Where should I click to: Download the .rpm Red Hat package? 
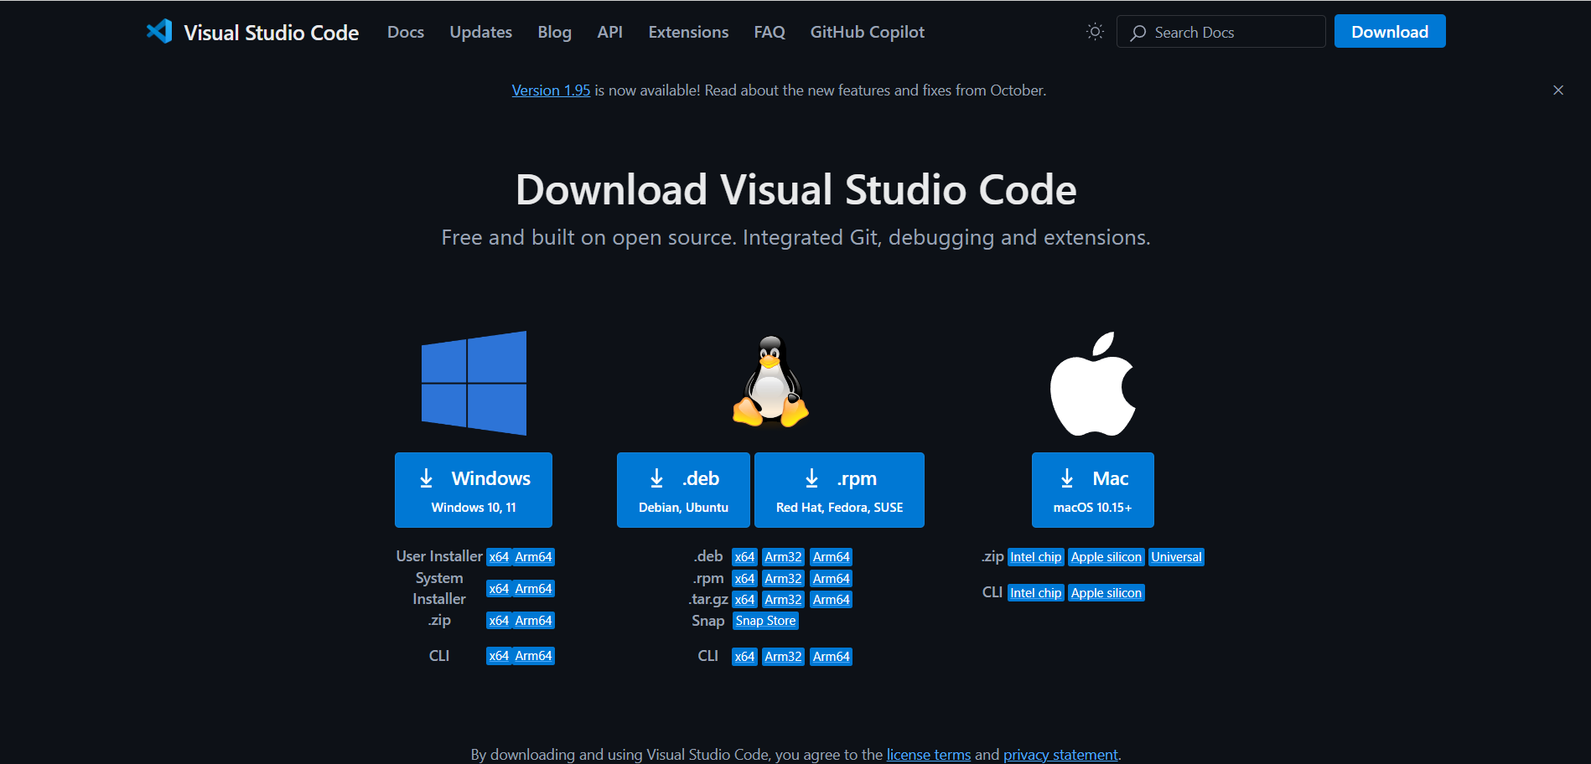pyautogui.click(x=839, y=490)
